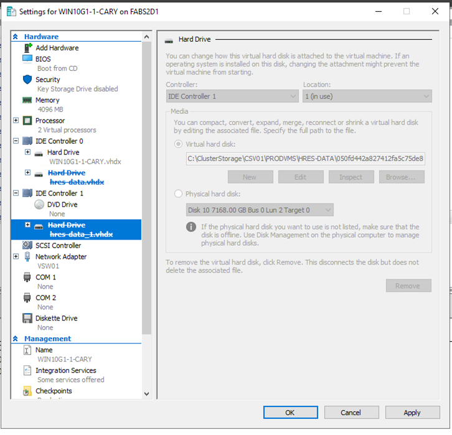Image resolution: width=452 pixels, height=435 pixels.
Task: Open the Location dropdown list
Action: (x=367, y=96)
